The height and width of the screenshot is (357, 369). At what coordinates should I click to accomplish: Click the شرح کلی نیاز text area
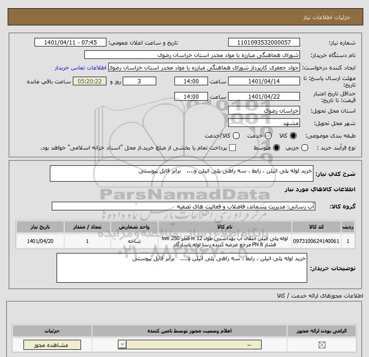[x=182, y=173]
